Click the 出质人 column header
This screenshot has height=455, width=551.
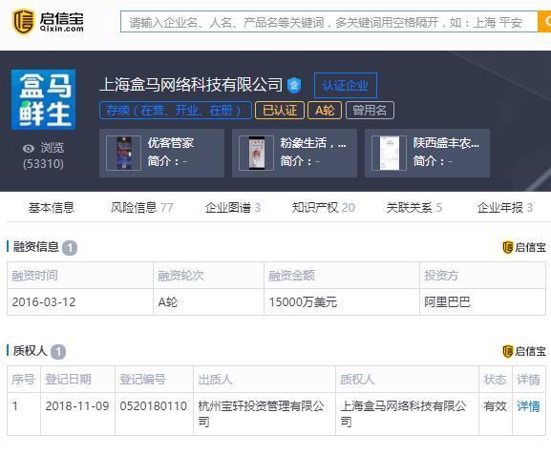point(265,380)
